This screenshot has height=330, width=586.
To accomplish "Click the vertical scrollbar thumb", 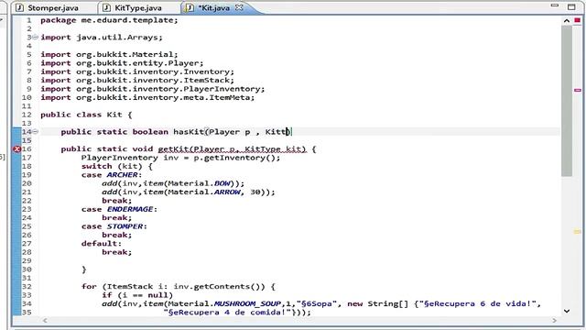I will coord(567,101).
